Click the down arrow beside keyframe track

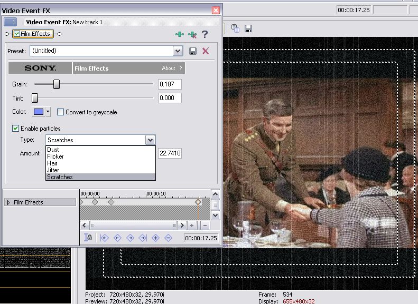pyautogui.click(x=216, y=215)
